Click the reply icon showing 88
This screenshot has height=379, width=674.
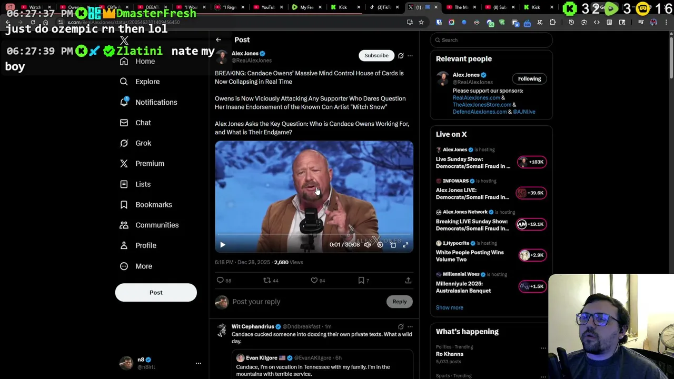(224, 281)
